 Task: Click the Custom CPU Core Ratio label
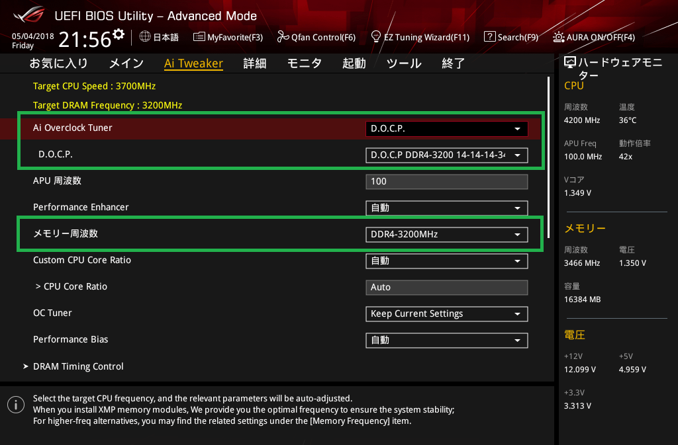[x=82, y=260]
